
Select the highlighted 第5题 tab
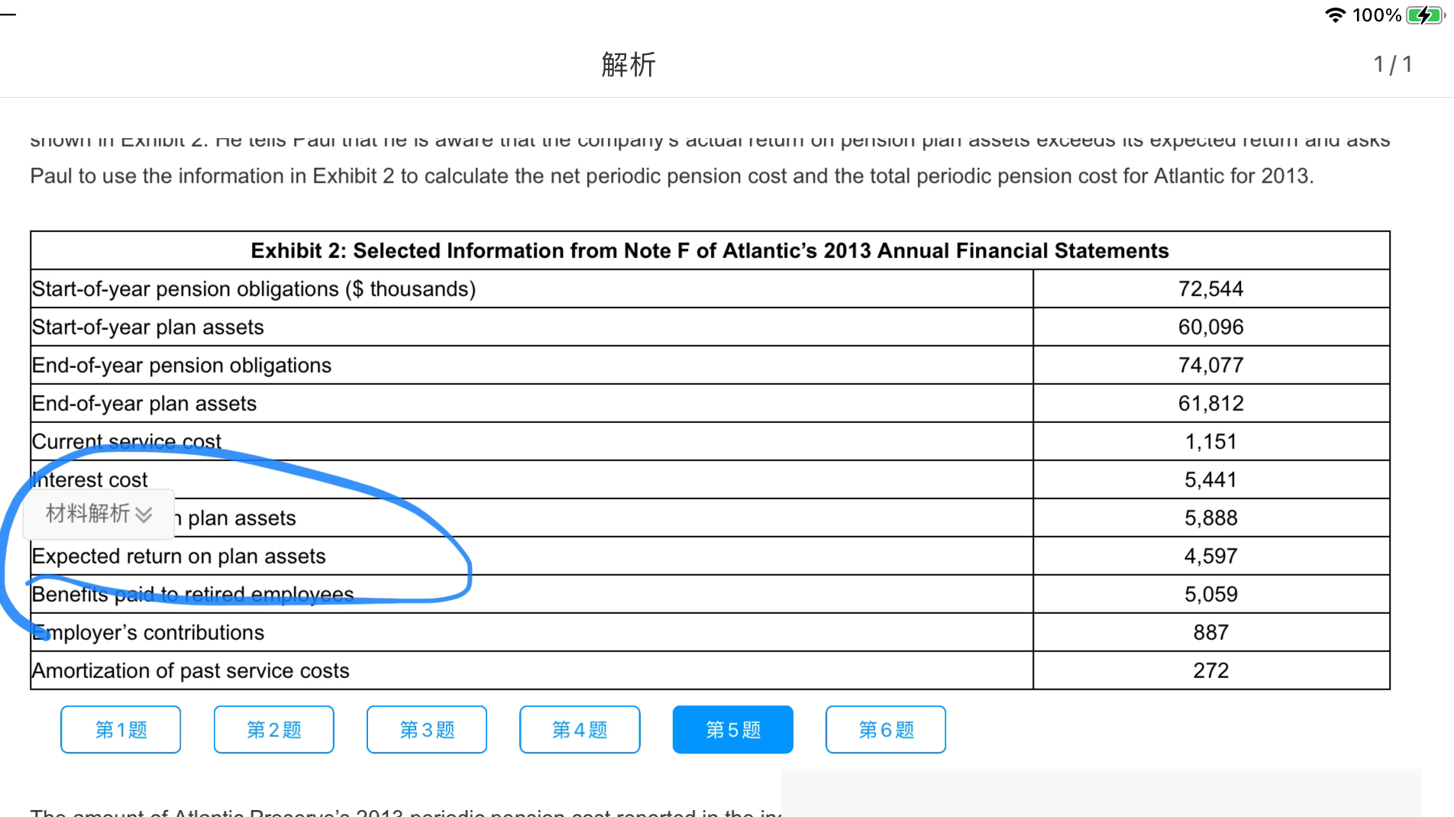(x=733, y=730)
